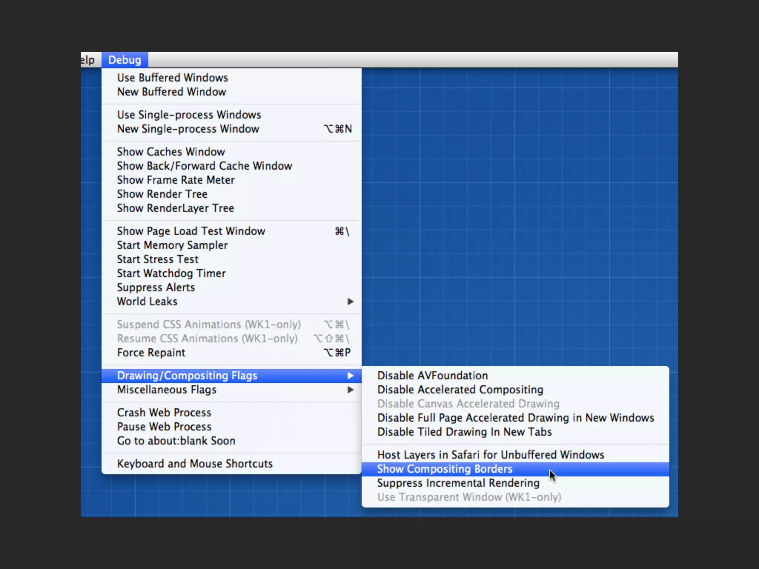Choose New Single-process Window
Image resolution: width=759 pixels, height=569 pixels.
point(188,129)
